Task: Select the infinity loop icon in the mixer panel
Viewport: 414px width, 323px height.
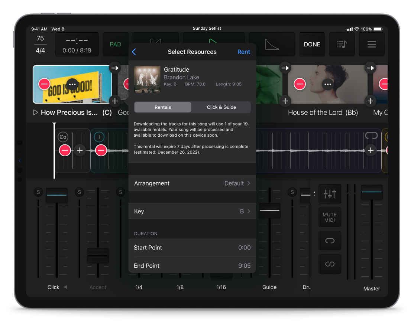Action: pyautogui.click(x=330, y=264)
